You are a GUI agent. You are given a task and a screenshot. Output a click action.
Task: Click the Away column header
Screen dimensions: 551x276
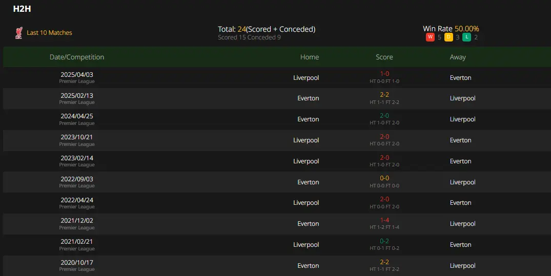point(458,57)
